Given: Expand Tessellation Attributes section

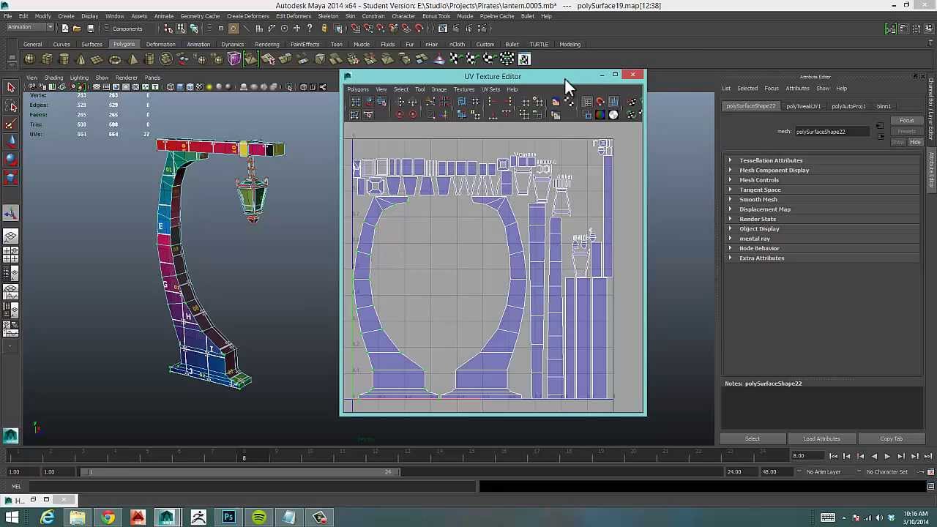Looking at the screenshot, I should [771, 160].
